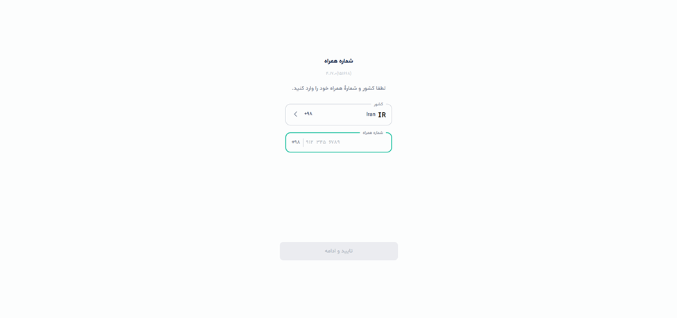Screen dimensions: 677x318
Task: Click the شماره همراه page heading
Action: coord(338,61)
